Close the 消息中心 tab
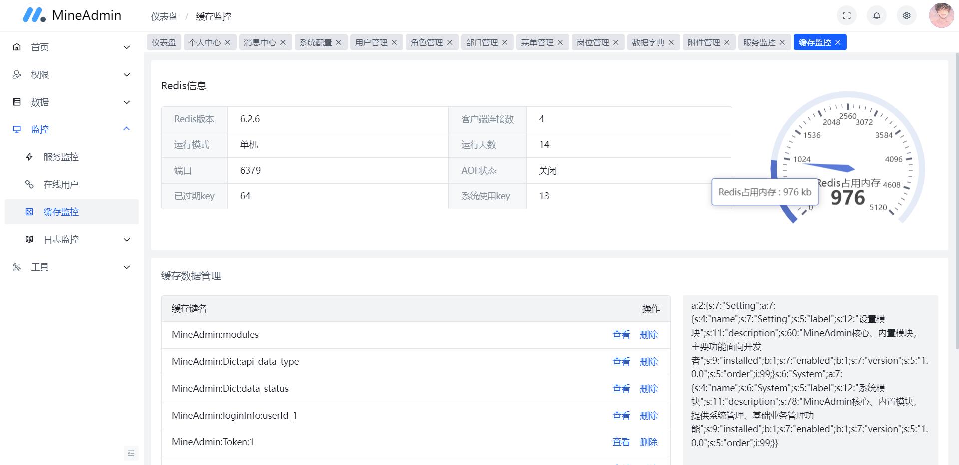This screenshot has width=959, height=465. 283,42
